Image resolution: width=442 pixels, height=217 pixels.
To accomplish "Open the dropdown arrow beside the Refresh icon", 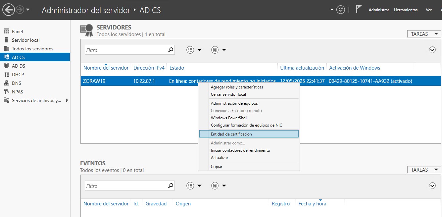I will [332, 10].
